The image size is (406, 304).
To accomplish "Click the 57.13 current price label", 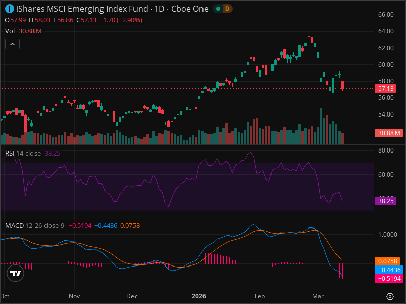I will point(386,88).
